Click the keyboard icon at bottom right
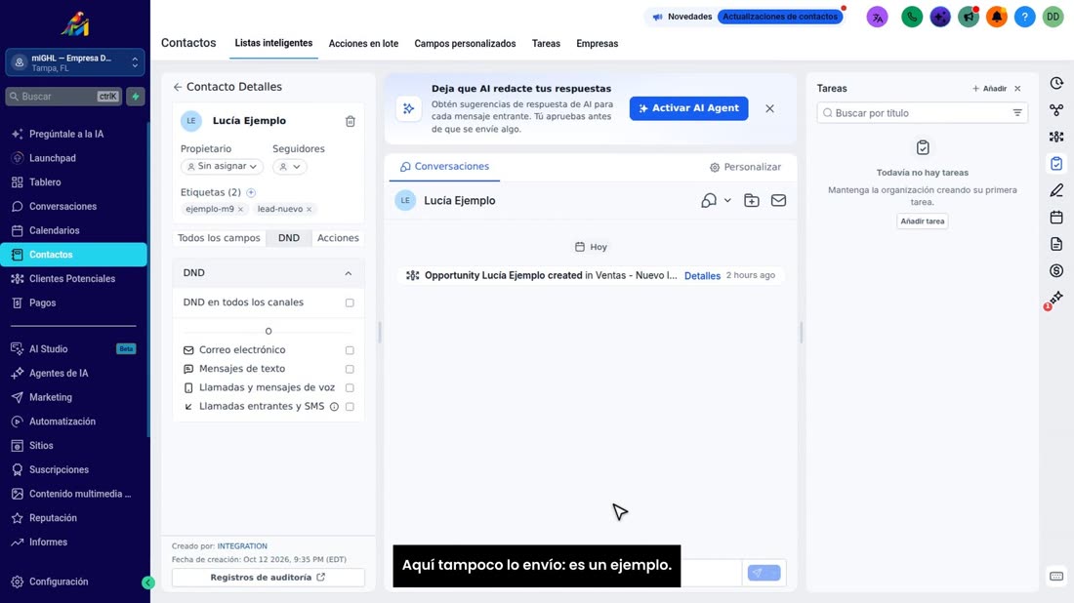The image size is (1074, 603). [1056, 577]
